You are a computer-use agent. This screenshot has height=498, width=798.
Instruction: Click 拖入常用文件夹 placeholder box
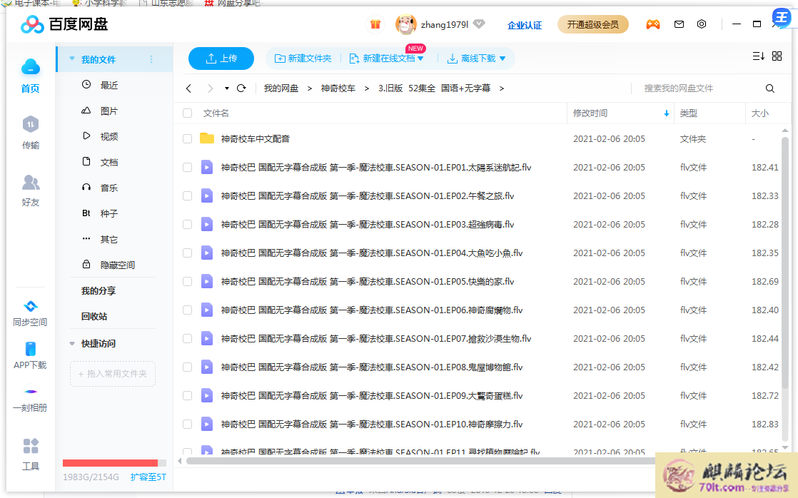(113, 374)
